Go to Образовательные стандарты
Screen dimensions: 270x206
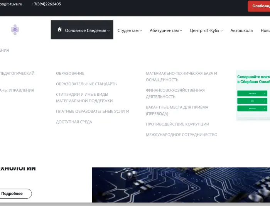(x=86, y=84)
